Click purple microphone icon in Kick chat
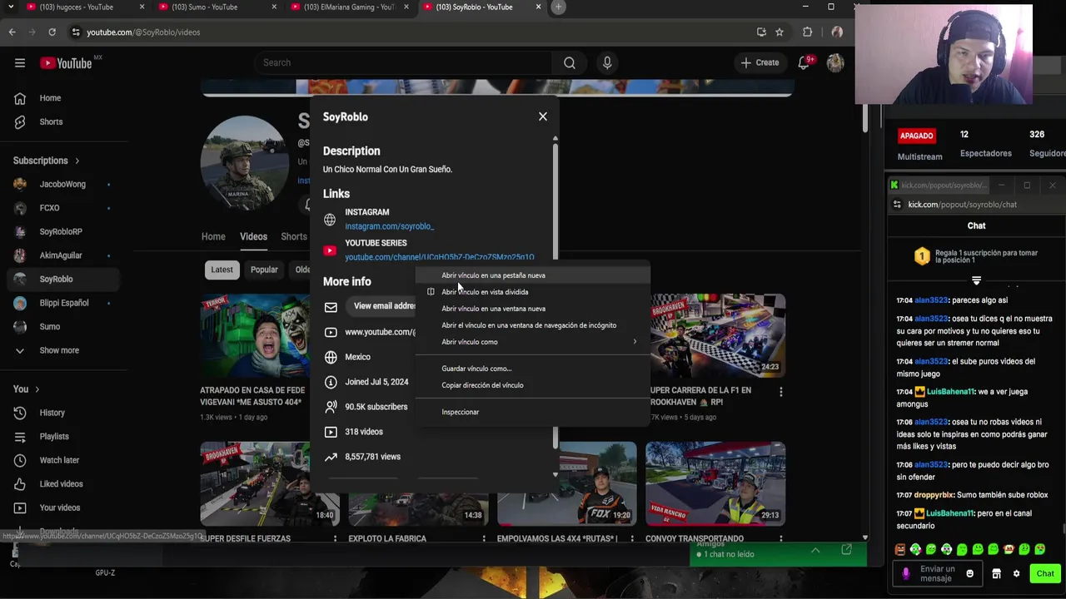Screen dimensions: 1066x599 click(906, 573)
